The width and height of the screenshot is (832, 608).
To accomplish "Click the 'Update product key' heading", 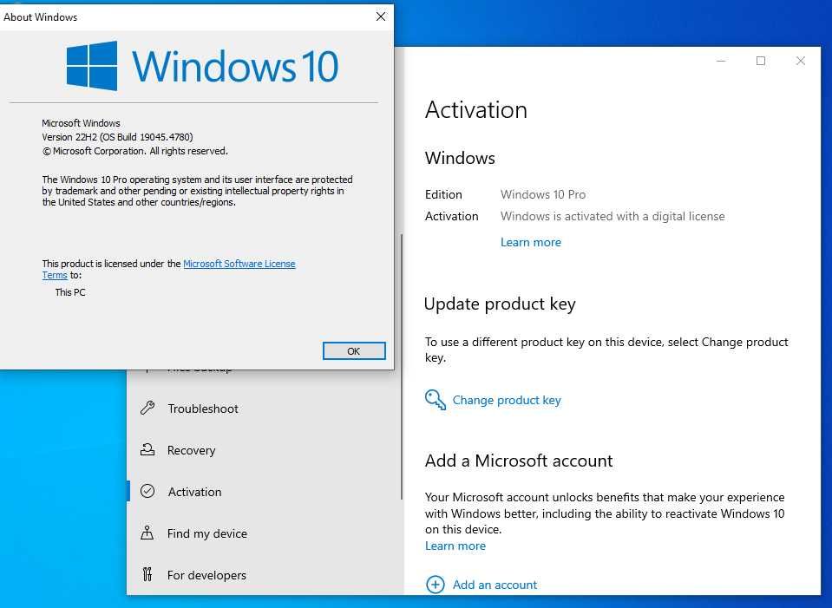I will pos(500,304).
